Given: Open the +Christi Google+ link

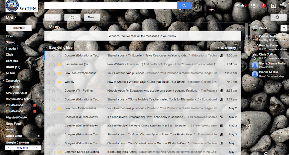Looking at the screenshot, I should tap(241, 5).
